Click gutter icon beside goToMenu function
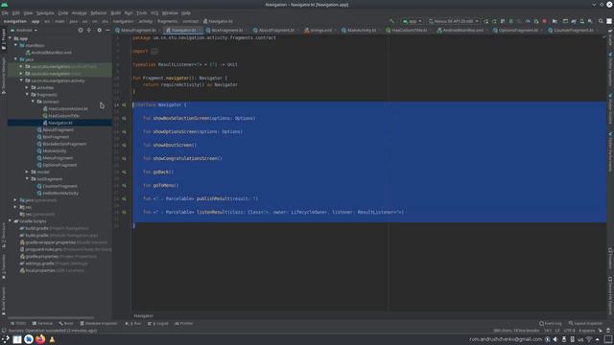 (124, 185)
